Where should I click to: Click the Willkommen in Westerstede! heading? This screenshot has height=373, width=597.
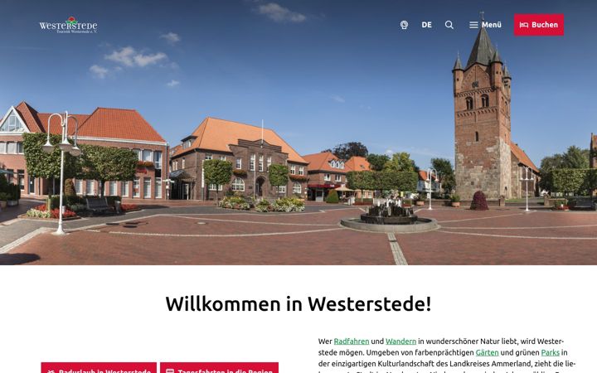pos(298,303)
